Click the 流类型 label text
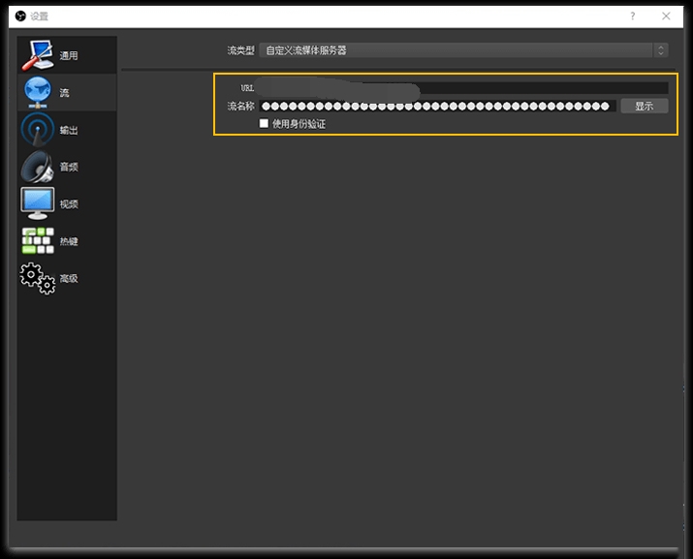 [x=241, y=50]
